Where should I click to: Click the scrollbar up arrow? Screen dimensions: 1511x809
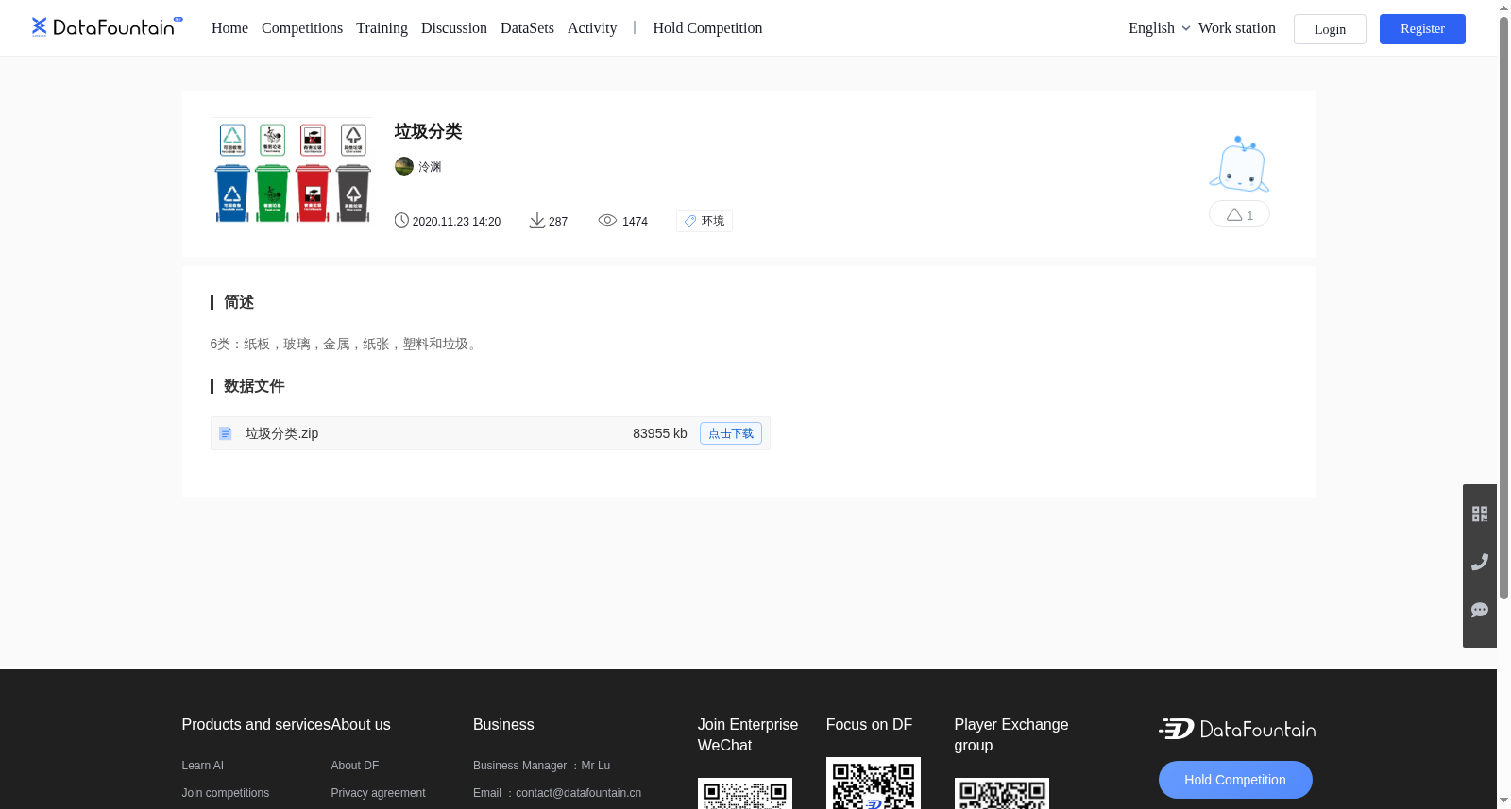(1503, 8)
